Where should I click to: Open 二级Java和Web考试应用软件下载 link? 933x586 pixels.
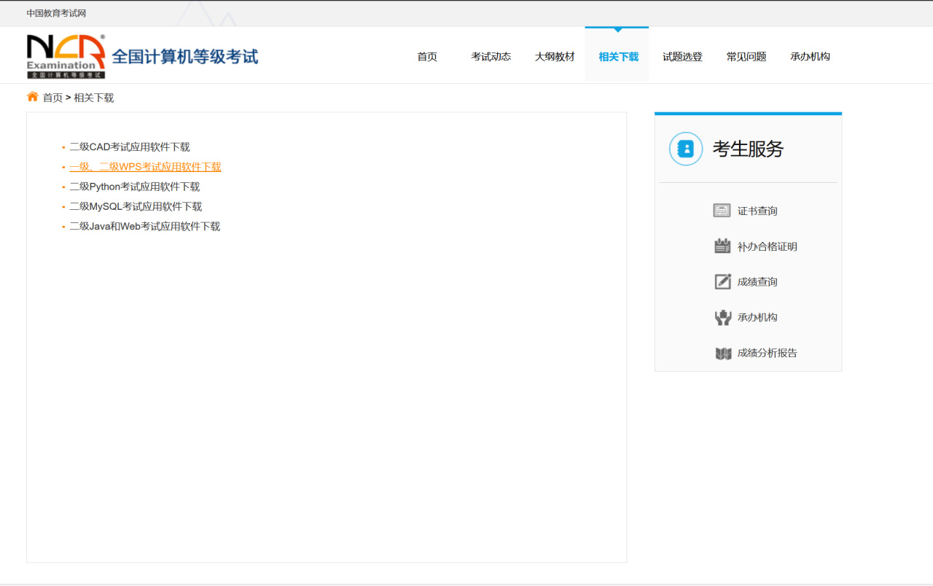144,227
